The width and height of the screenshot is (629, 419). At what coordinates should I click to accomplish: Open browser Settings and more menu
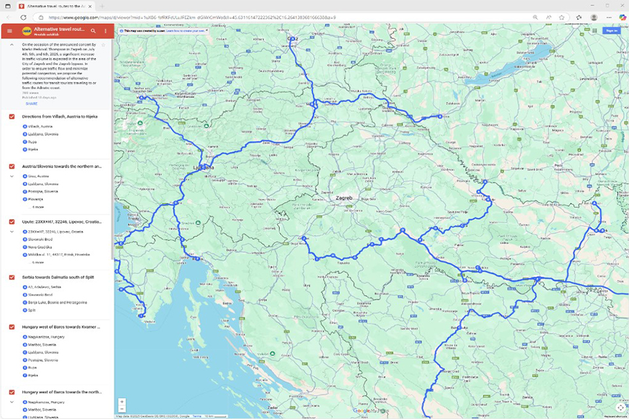point(609,17)
